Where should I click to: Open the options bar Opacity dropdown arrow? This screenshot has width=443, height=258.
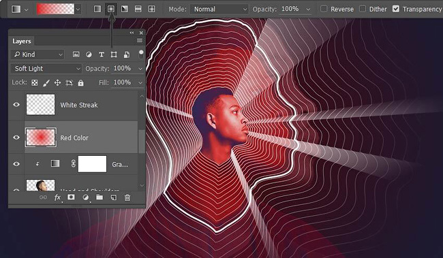coord(308,10)
